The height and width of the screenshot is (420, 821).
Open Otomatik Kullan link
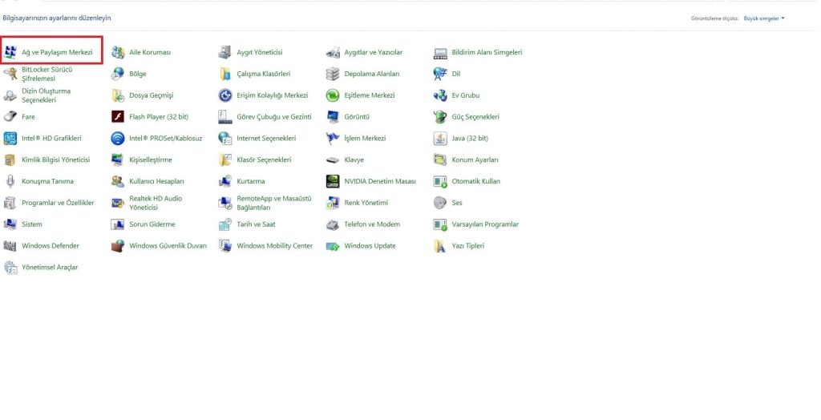(476, 181)
